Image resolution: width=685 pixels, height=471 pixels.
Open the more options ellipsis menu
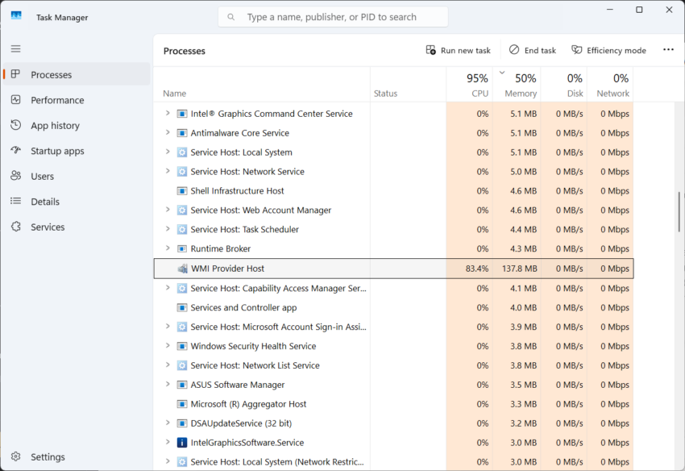pos(668,49)
